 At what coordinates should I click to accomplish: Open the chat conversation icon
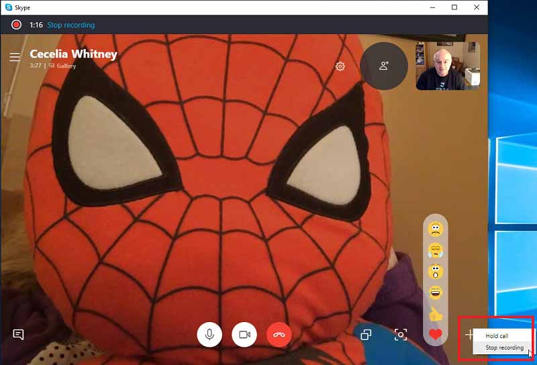(18, 334)
